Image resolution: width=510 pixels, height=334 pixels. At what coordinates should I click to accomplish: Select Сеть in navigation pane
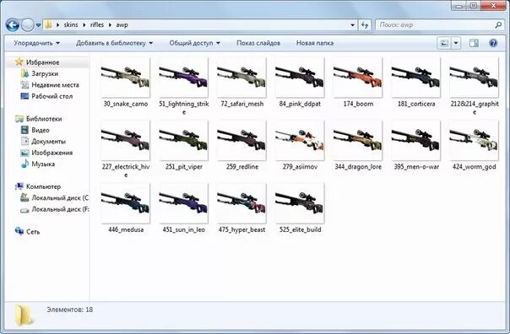coord(33,232)
